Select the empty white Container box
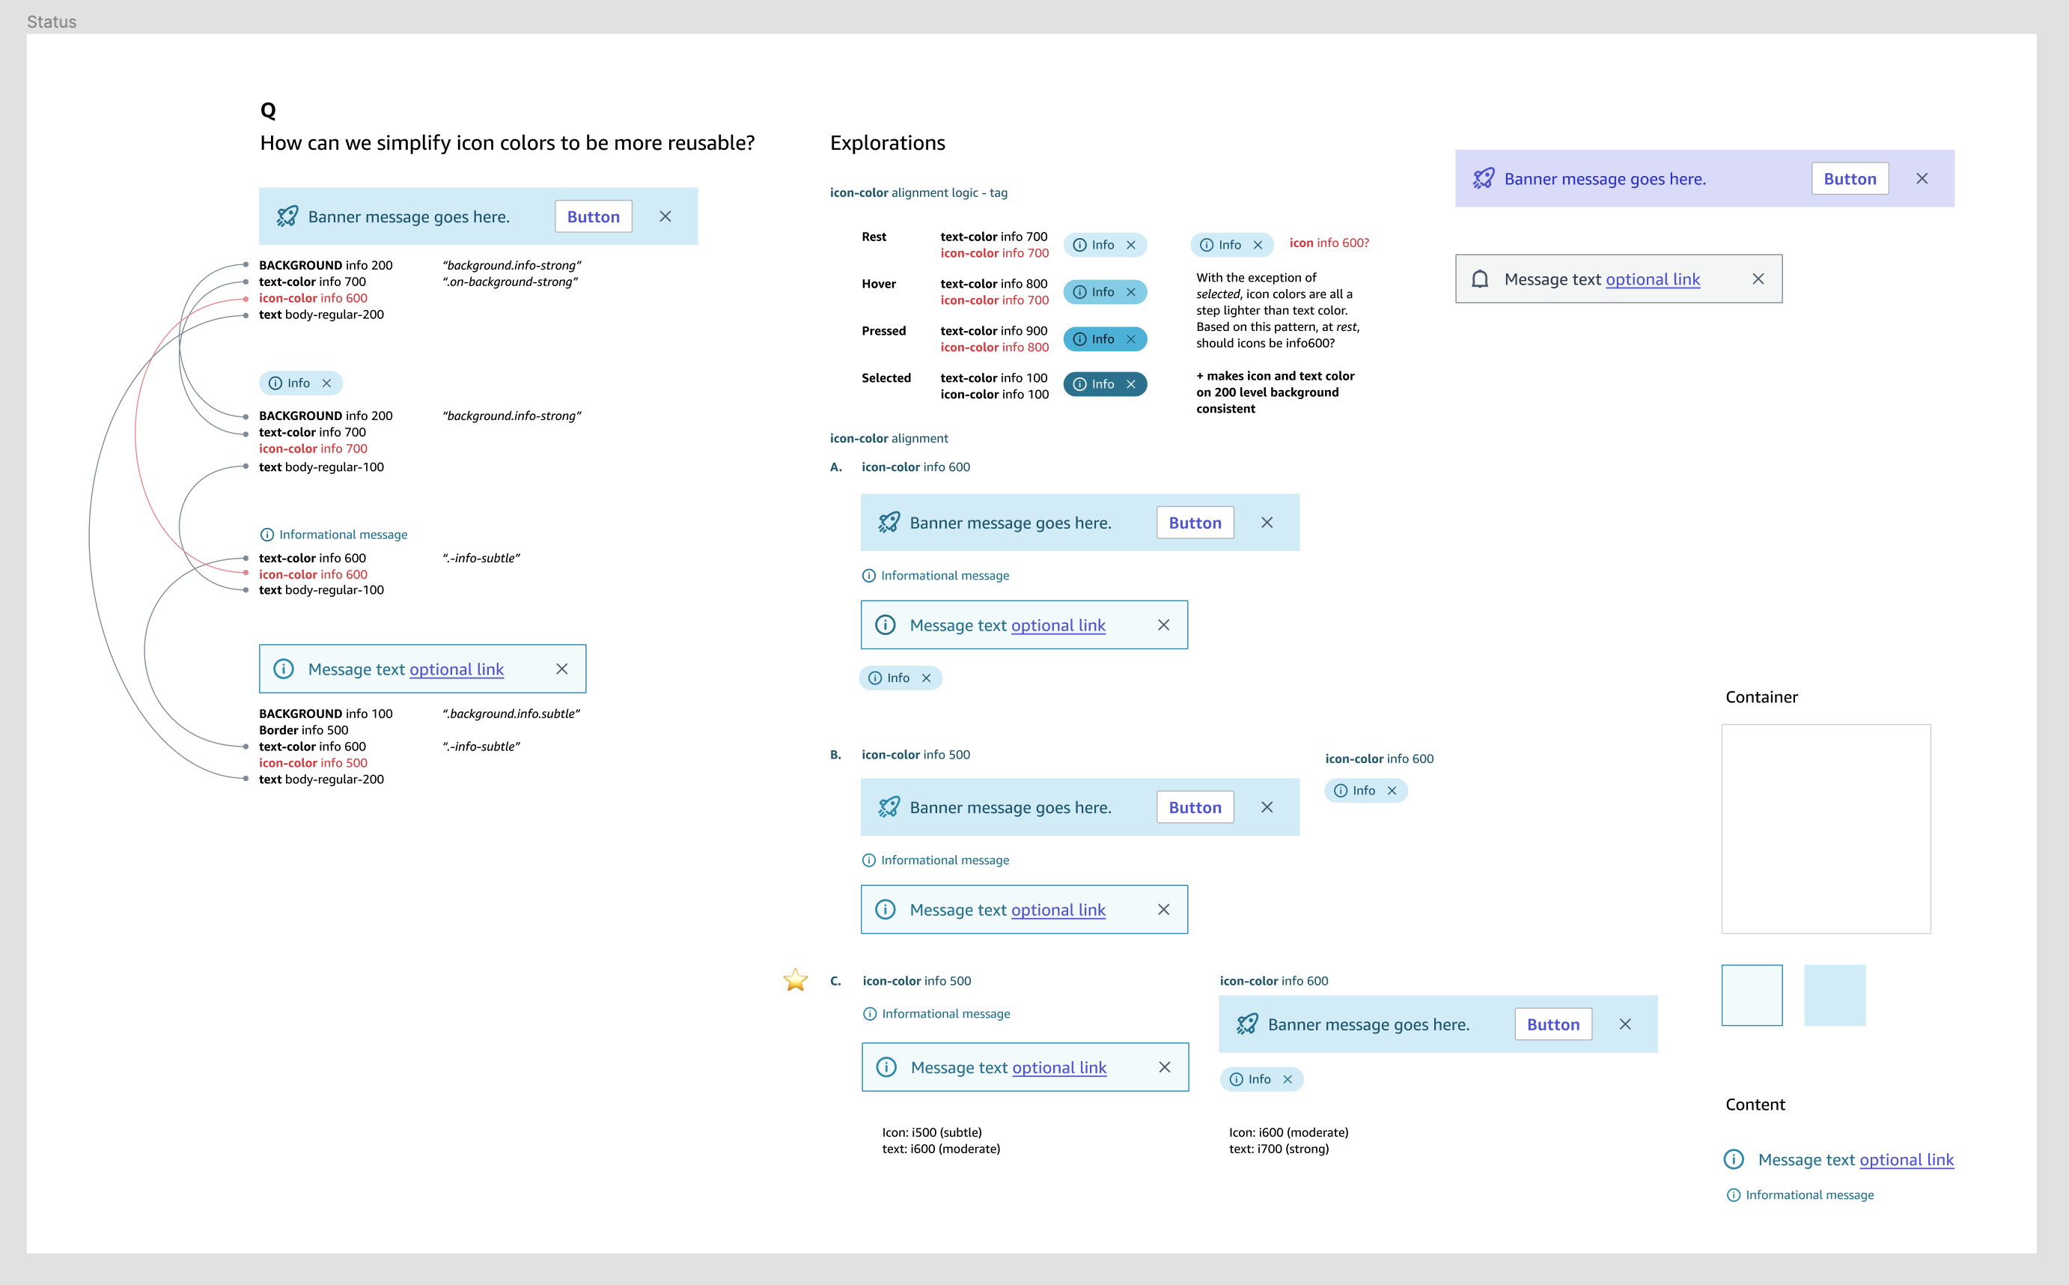Viewport: 2069px width, 1285px height. [1826, 829]
